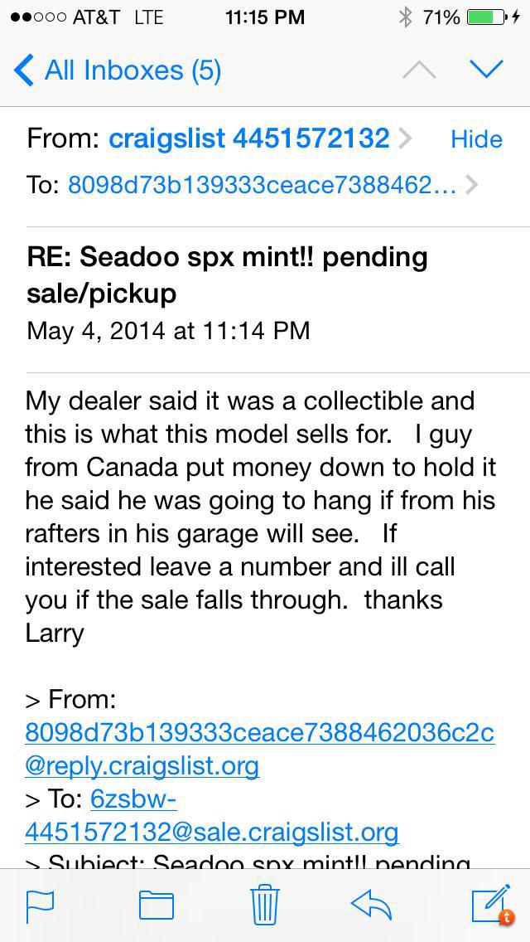Image resolution: width=530 pixels, height=942 pixels.
Task: Open the 6zsbw sale.craigslist.org address link
Action: [212, 816]
